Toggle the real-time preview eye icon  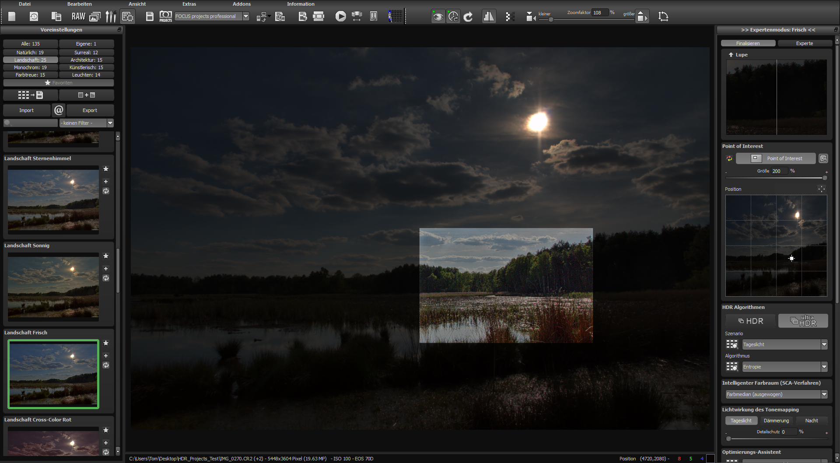pos(437,17)
